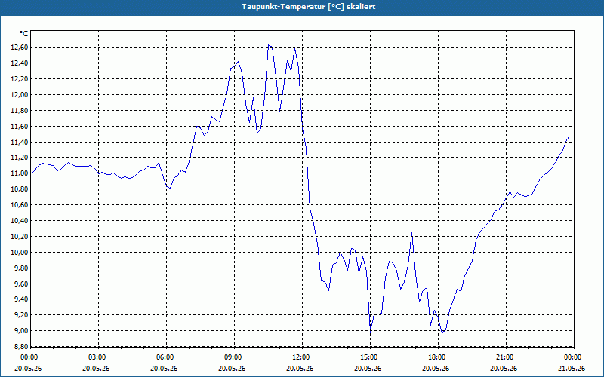This screenshot has width=604, height=377.
Task: Choose the 10,60 y-axis tick label
Action: (20, 204)
